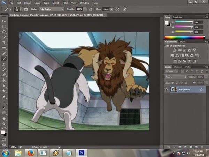The height and width of the screenshot is (157, 209).
Task: Select the Pen tool
Action: click(4, 97)
